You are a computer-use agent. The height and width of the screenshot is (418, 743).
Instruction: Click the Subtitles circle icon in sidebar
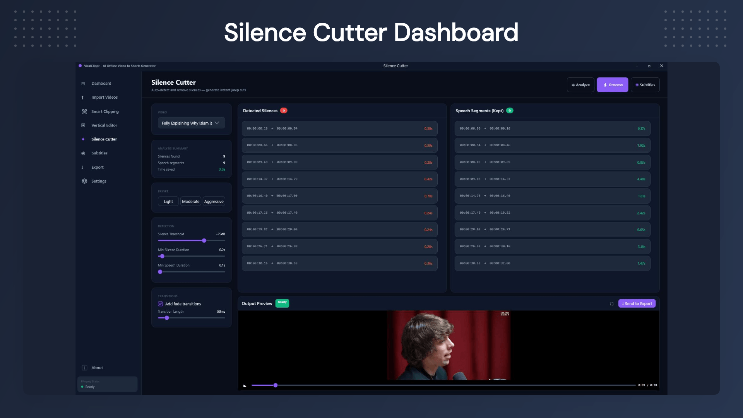pyautogui.click(x=83, y=153)
